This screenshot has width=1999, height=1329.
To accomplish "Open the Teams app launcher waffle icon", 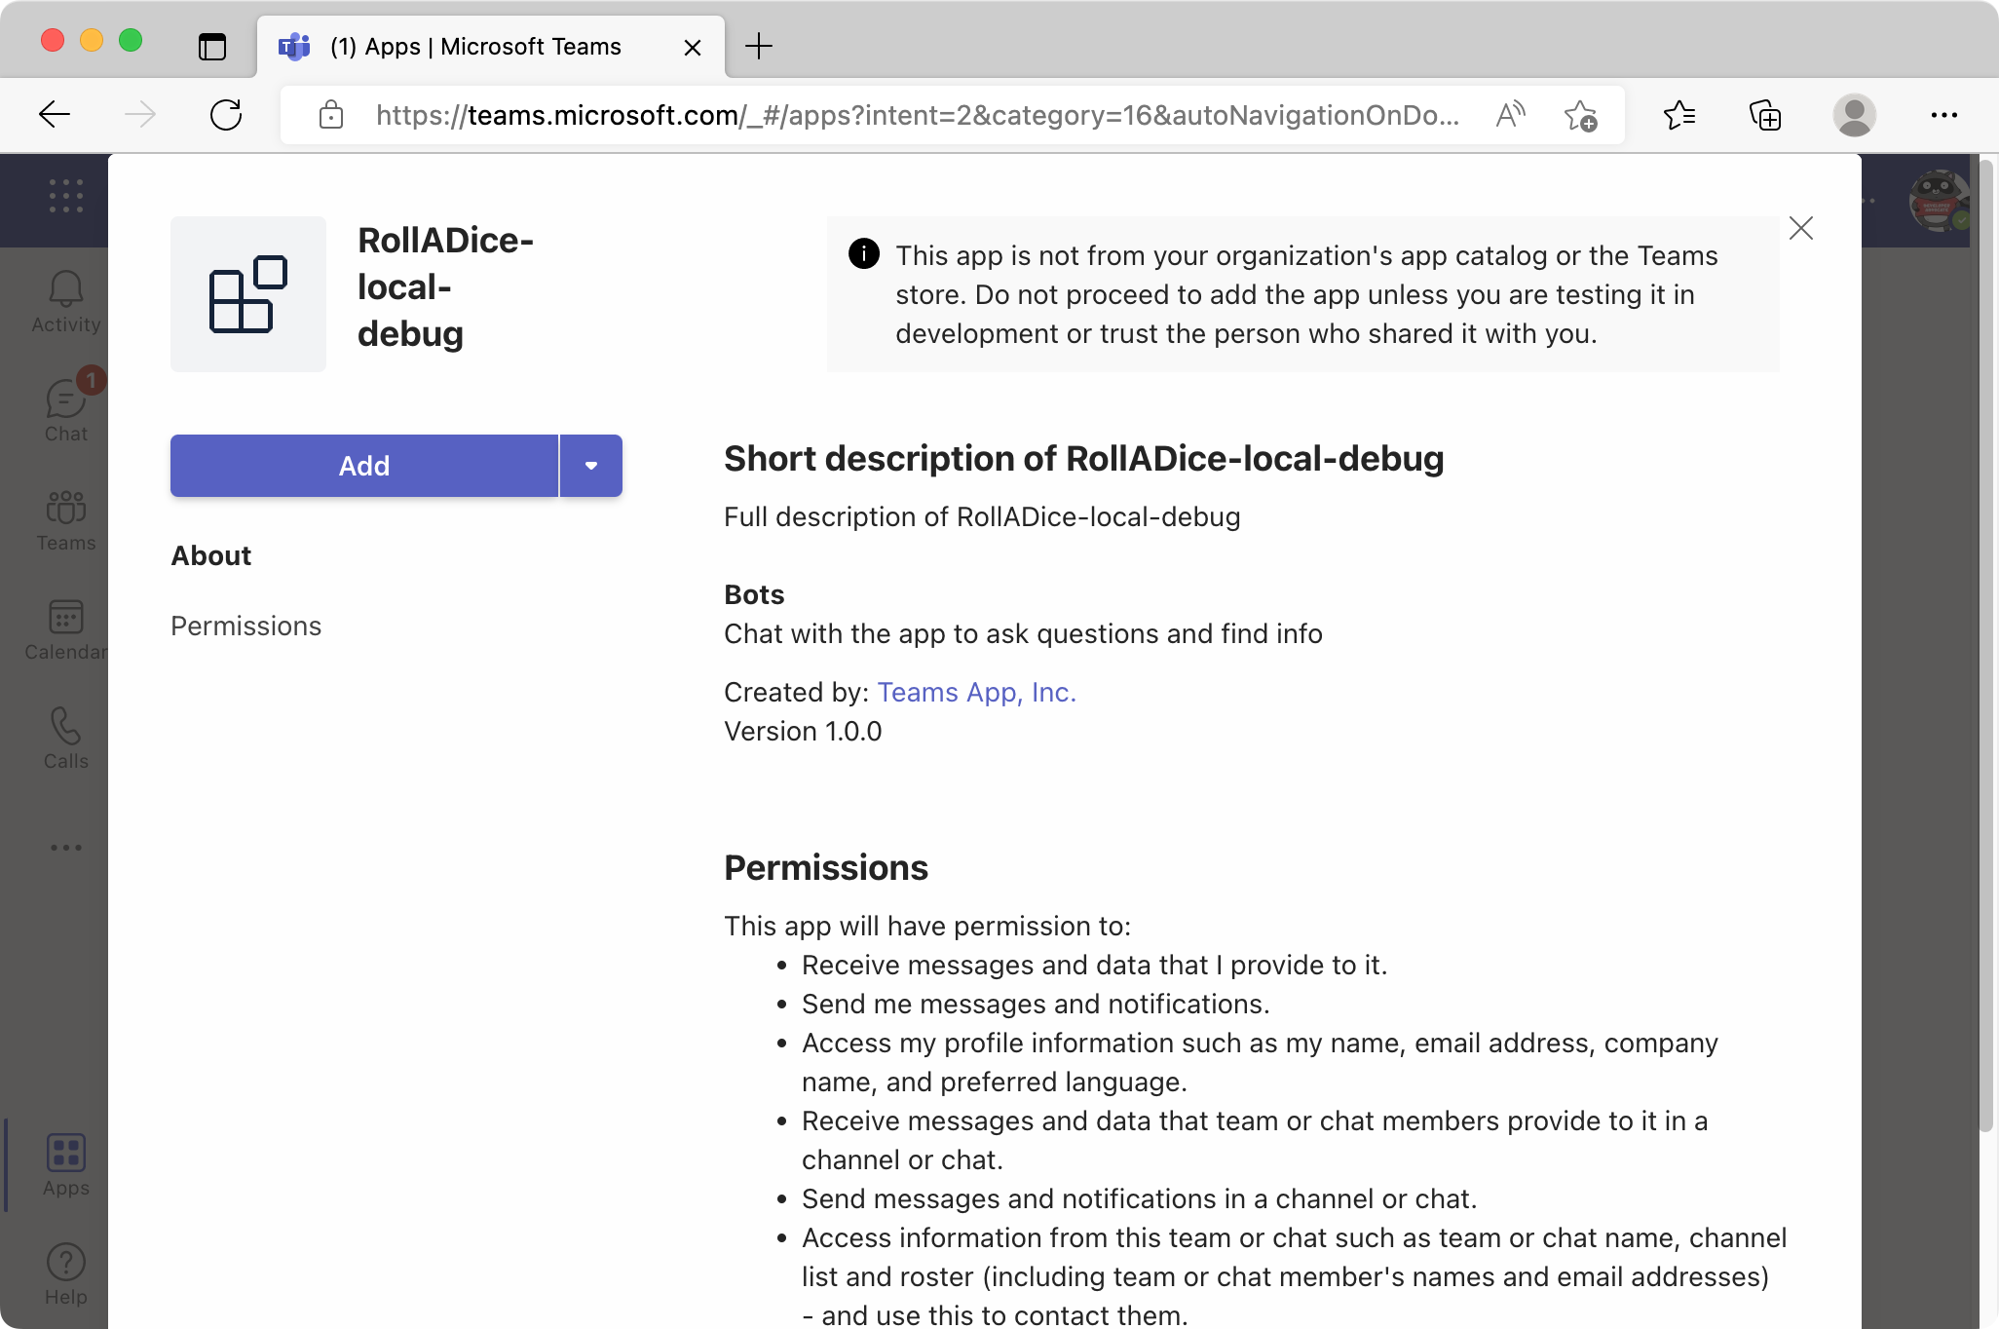I will click(64, 195).
